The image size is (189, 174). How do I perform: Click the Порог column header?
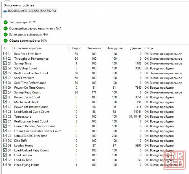coord(76,48)
